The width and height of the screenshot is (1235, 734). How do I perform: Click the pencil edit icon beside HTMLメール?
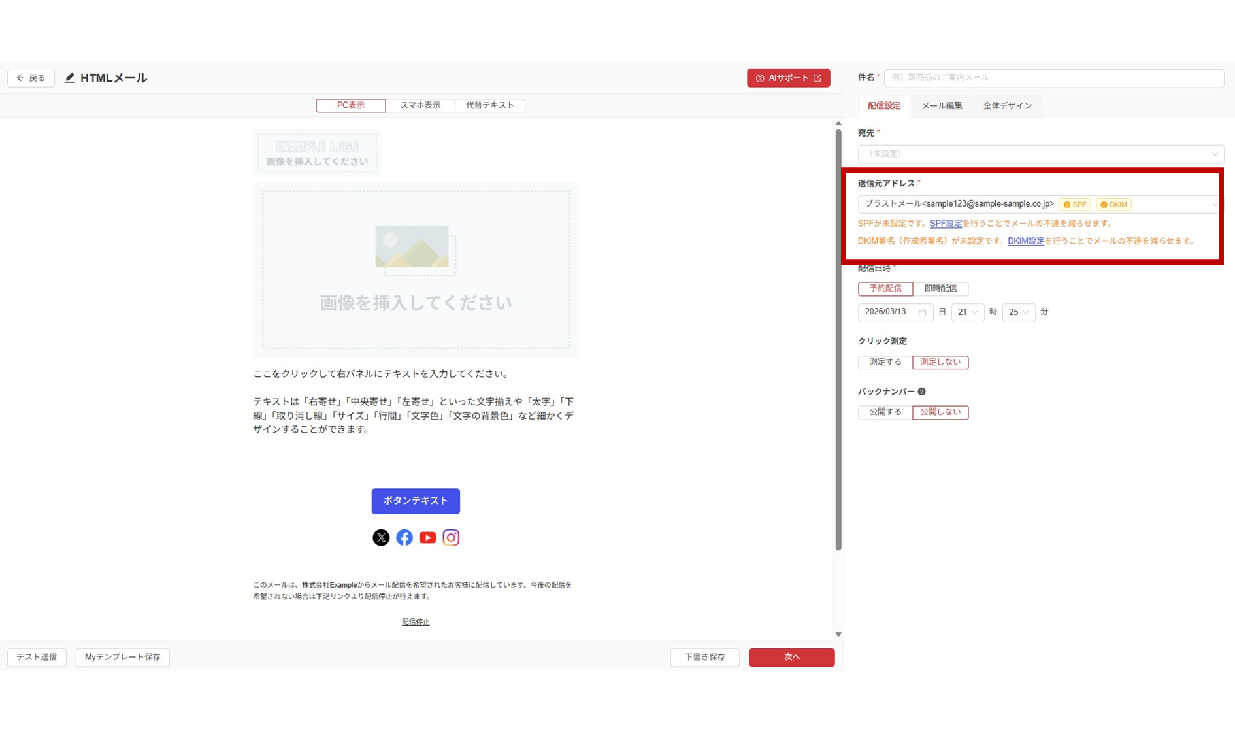pos(70,78)
